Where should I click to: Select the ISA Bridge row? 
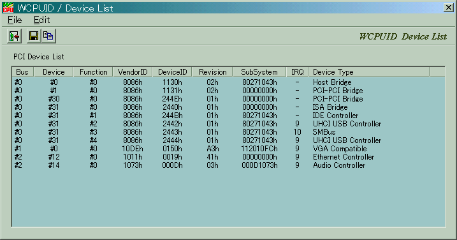pos(228,107)
